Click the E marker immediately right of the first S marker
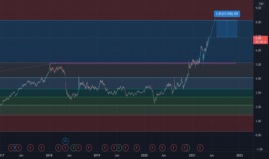This screenshot has height=159, width=269. pyautogui.click(x=79, y=148)
